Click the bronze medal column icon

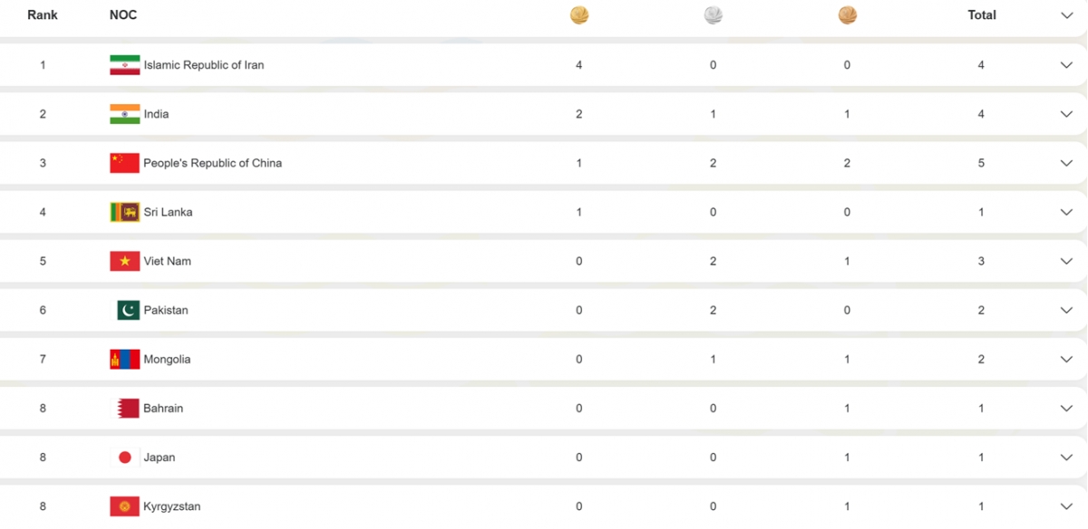click(x=848, y=15)
